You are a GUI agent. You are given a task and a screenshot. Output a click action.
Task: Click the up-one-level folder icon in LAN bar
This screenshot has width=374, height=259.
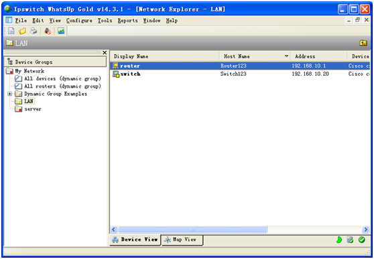[363, 43]
